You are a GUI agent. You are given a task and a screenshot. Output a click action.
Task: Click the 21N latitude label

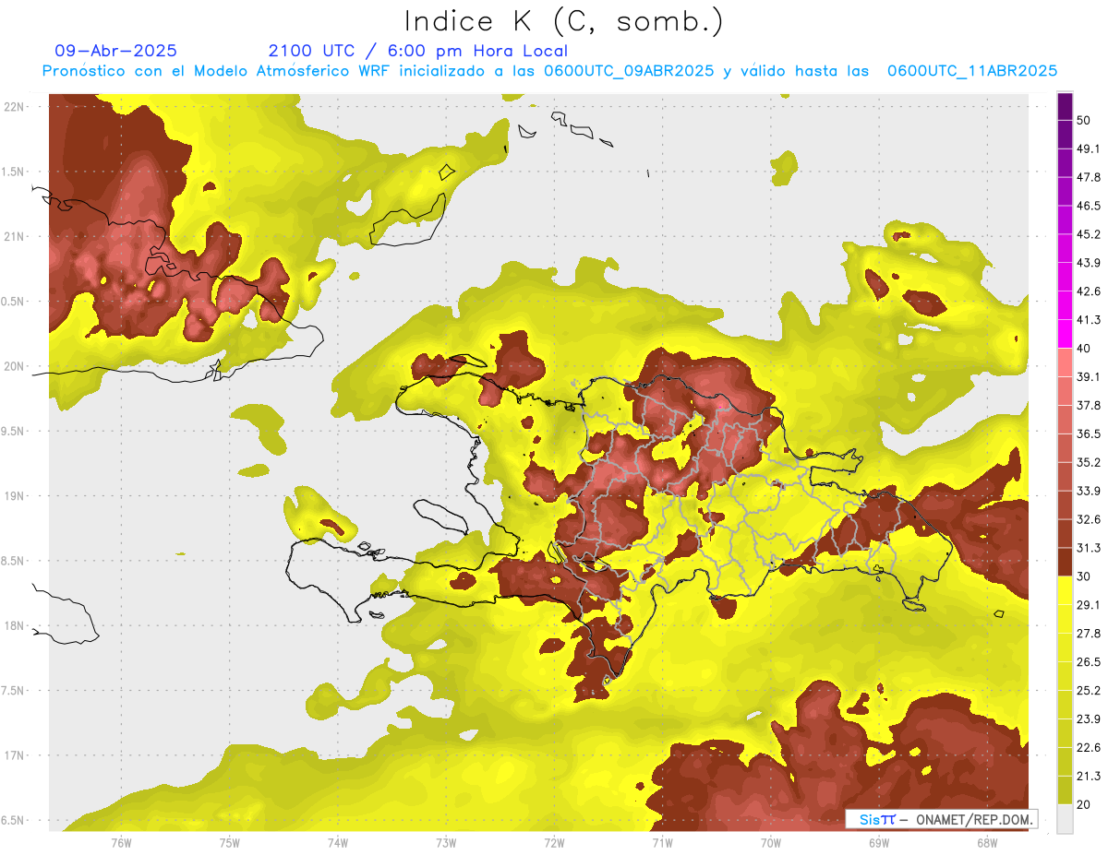point(15,236)
